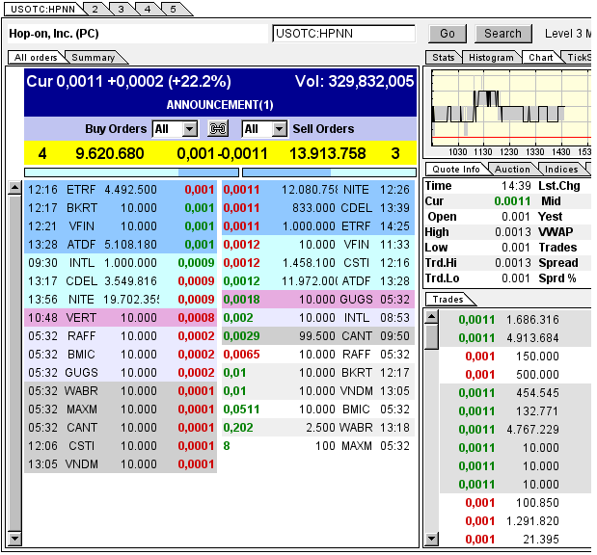Open the Auction tab
The image size is (597, 555).
[x=512, y=170]
